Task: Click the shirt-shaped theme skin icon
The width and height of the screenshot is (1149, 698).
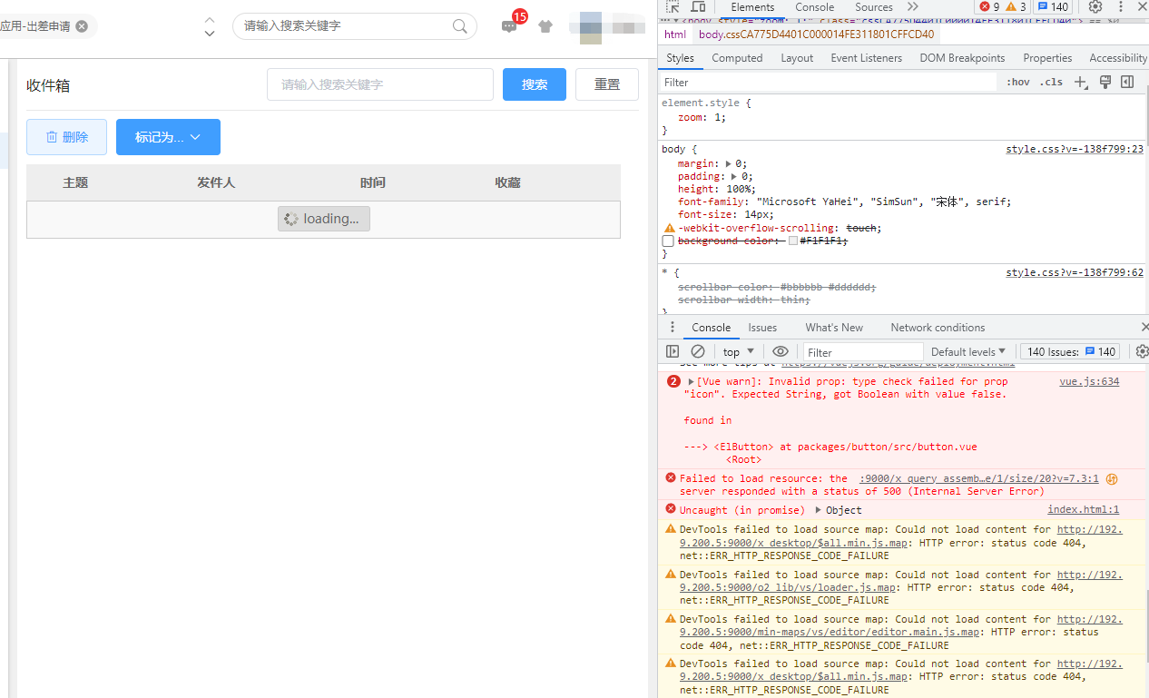Action: [x=545, y=26]
